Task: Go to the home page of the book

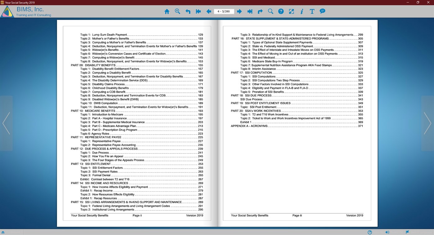Action: click(x=167, y=11)
